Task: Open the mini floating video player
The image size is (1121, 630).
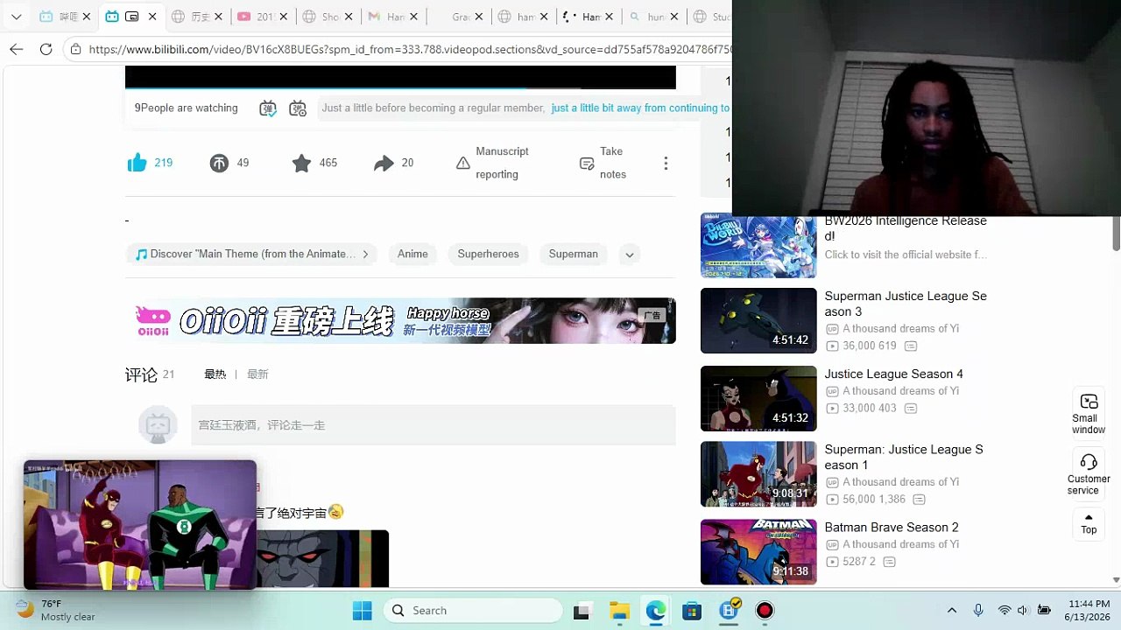Action: tap(140, 524)
